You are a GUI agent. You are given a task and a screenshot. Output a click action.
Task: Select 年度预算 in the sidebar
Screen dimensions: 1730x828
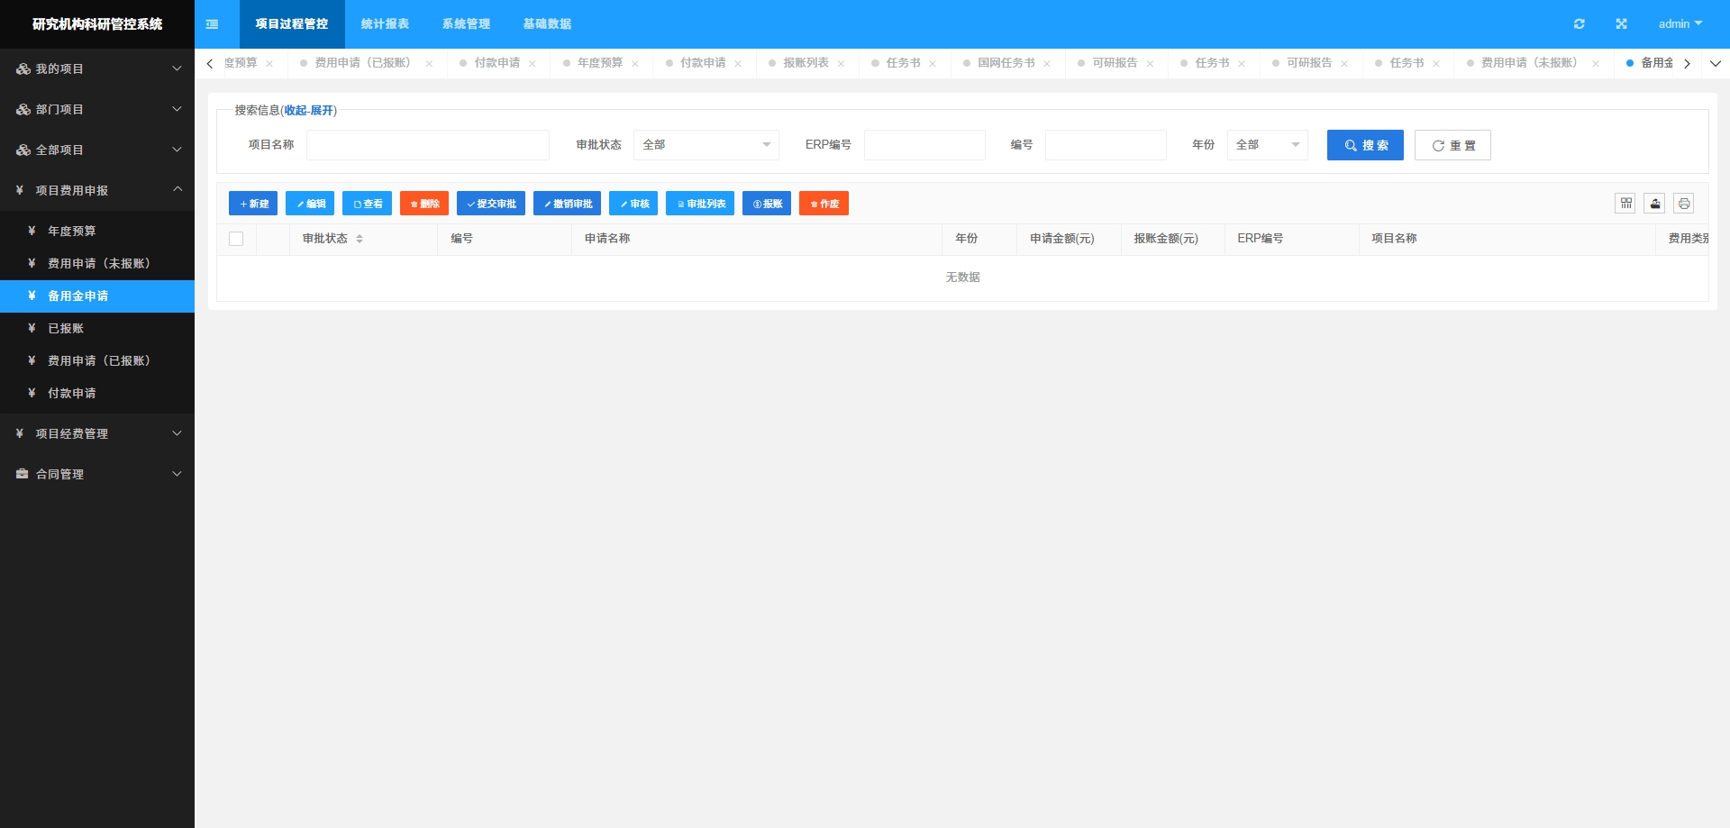[72, 232]
